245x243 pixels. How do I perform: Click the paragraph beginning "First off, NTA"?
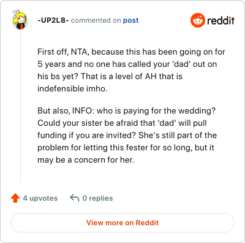coord(131,70)
